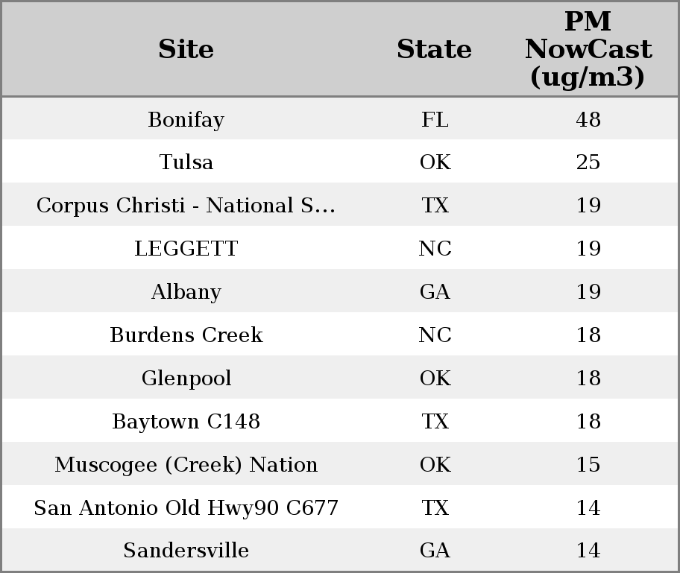This screenshot has height=573, width=680.
Task: Select the Muscogee (Creek) Nation site
Action: [x=186, y=464]
